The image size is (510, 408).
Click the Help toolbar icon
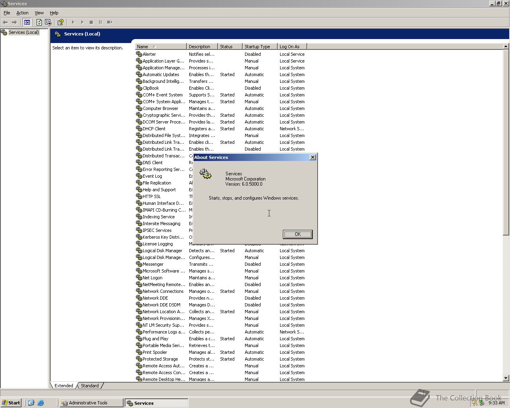click(61, 22)
